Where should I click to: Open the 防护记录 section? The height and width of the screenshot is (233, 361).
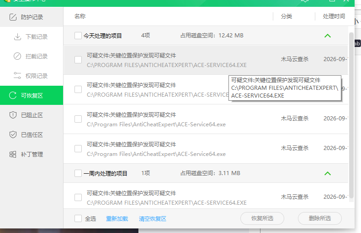pyautogui.click(x=32, y=17)
